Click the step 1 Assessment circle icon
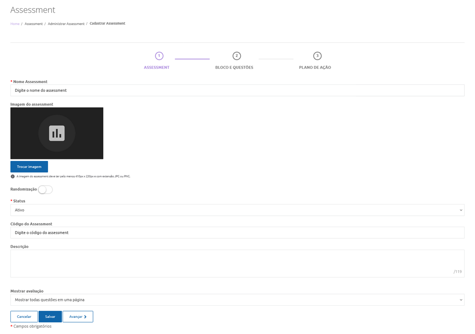 [x=159, y=56]
